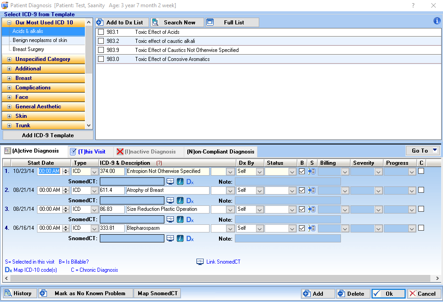443x302 pixels.
Task: Show info icon for Atrophy of Breast row
Action: (x=180, y=200)
